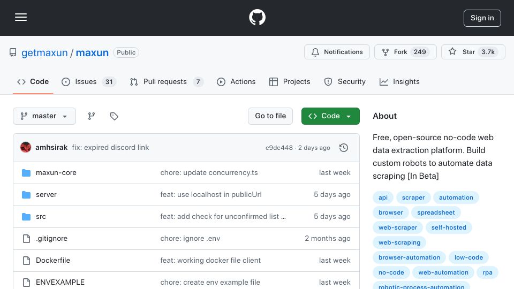Fork the repository
Viewport: 514px width, 289px height.
pyautogui.click(x=405, y=52)
